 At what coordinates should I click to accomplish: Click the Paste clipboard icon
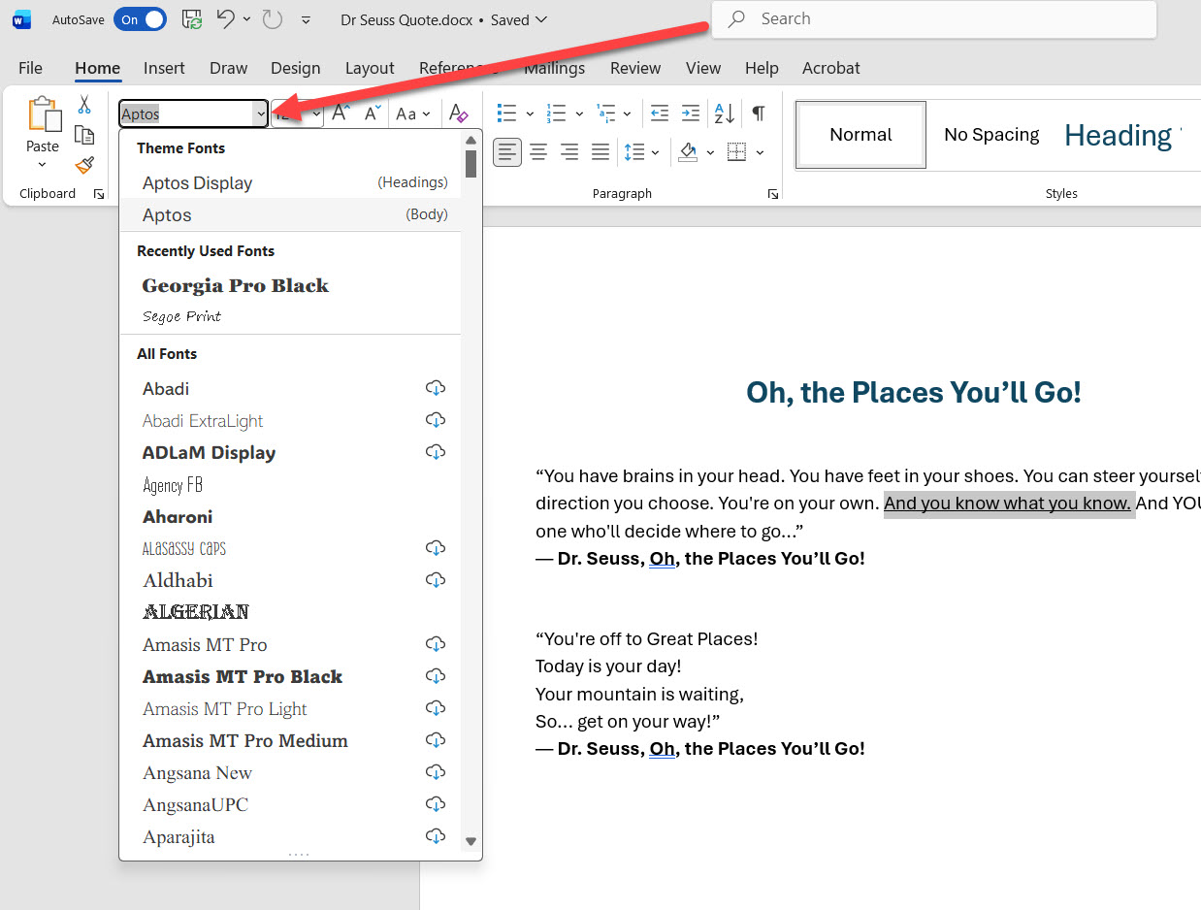pyautogui.click(x=43, y=114)
